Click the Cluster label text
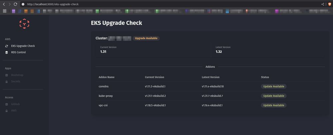Screen dimensions: 333x135 point(102,38)
